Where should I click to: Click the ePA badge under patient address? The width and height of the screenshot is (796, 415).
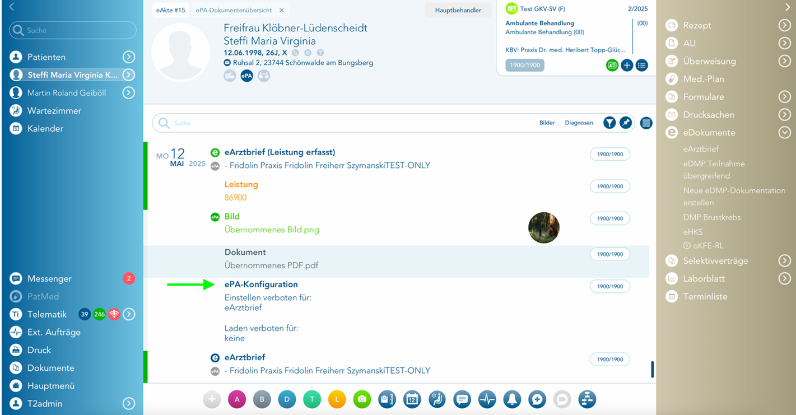[x=246, y=76]
